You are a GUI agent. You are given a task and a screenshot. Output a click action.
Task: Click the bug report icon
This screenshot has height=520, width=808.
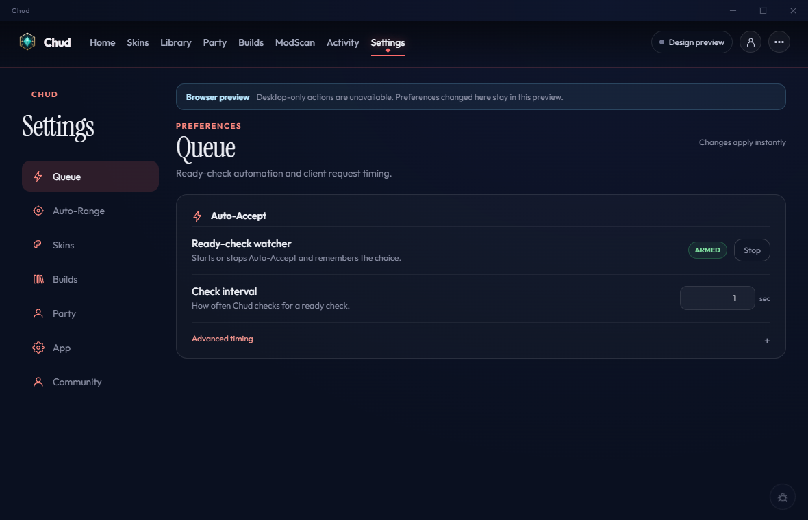(782, 497)
